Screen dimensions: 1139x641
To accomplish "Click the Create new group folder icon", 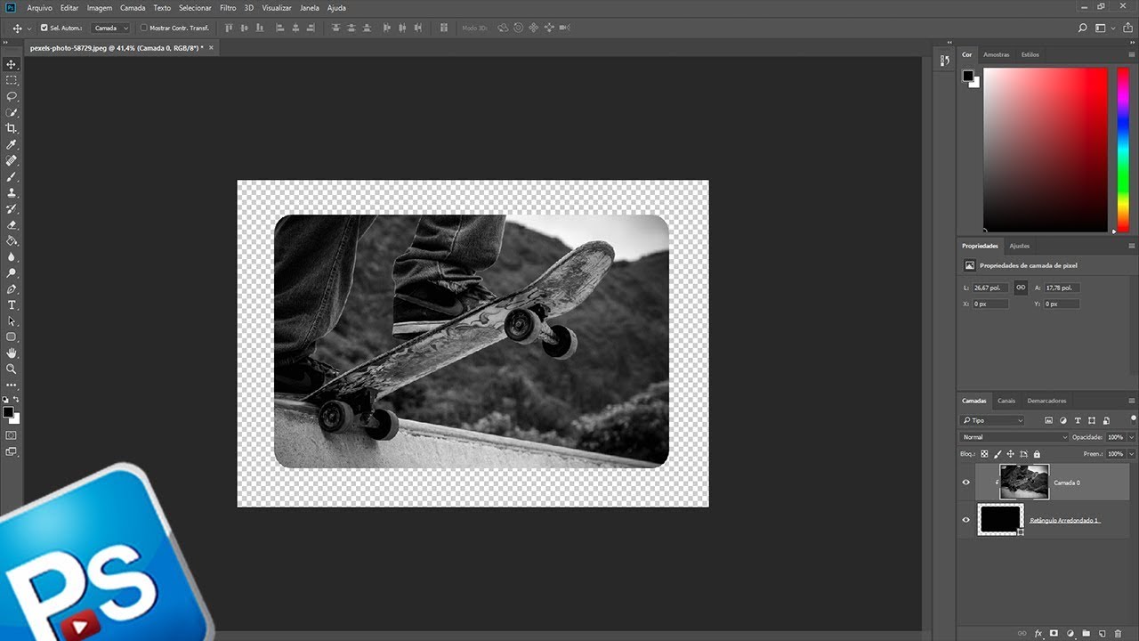I will pyautogui.click(x=1086, y=634).
